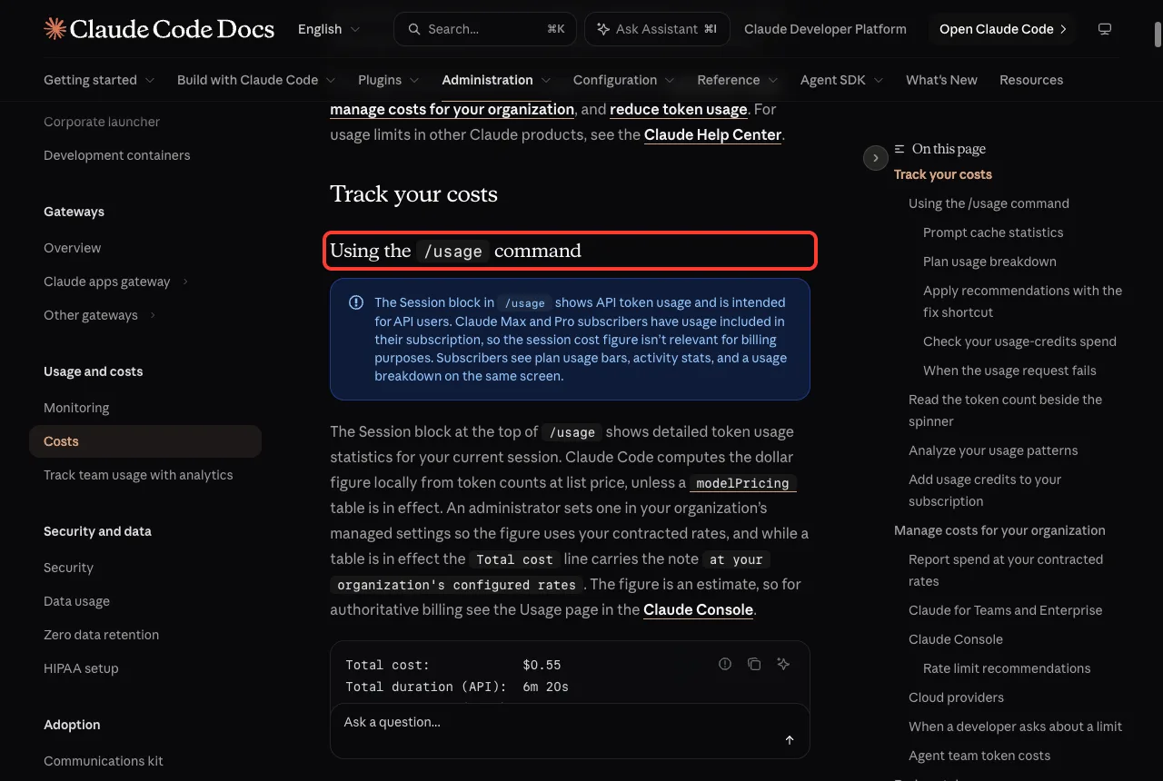Open the Agent SDK dropdown menu
1163x781 pixels.
(x=842, y=80)
